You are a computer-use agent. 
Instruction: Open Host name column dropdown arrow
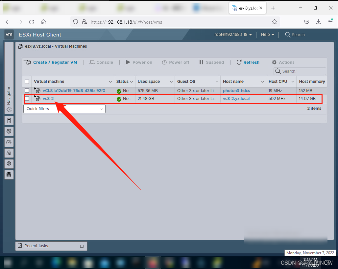tap(263, 82)
